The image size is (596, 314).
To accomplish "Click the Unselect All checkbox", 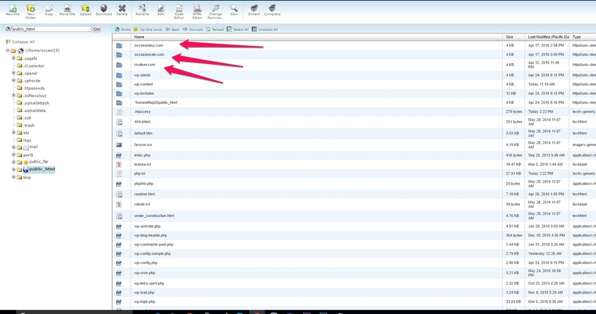I will [x=255, y=29].
